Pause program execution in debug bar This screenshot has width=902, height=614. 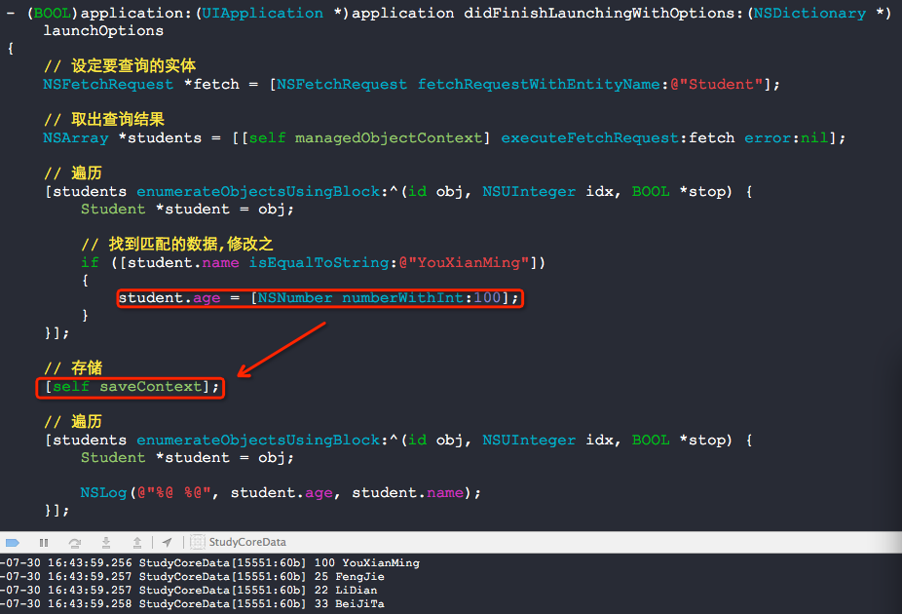click(x=44, y=542)
